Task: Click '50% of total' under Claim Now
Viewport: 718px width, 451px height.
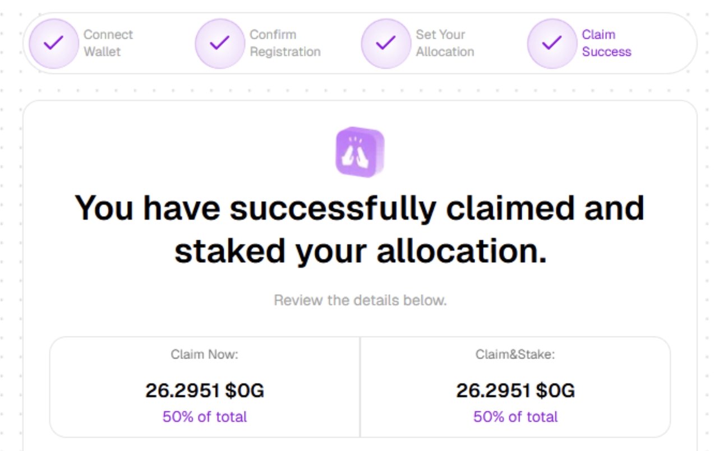Action: (x=205, y=417)
